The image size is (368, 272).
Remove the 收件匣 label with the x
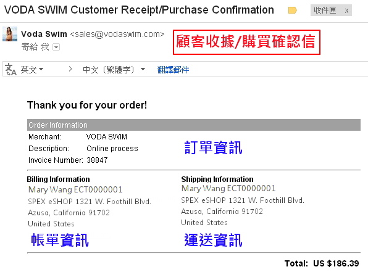pyautogui.click(x=346, y=10)
